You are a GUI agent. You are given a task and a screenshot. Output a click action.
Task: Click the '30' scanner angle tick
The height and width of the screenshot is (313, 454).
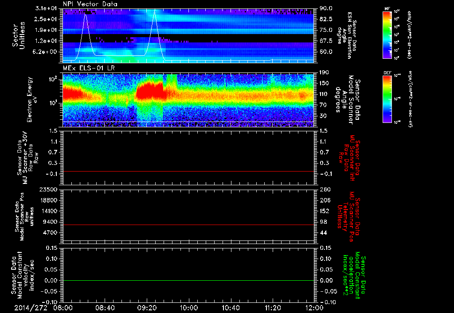coord(323,116)
